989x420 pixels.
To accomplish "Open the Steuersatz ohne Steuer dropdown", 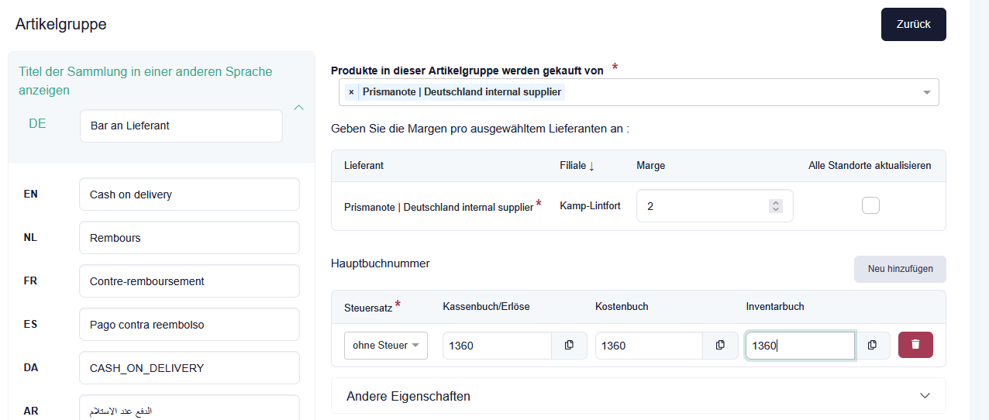I will [385, 346].
